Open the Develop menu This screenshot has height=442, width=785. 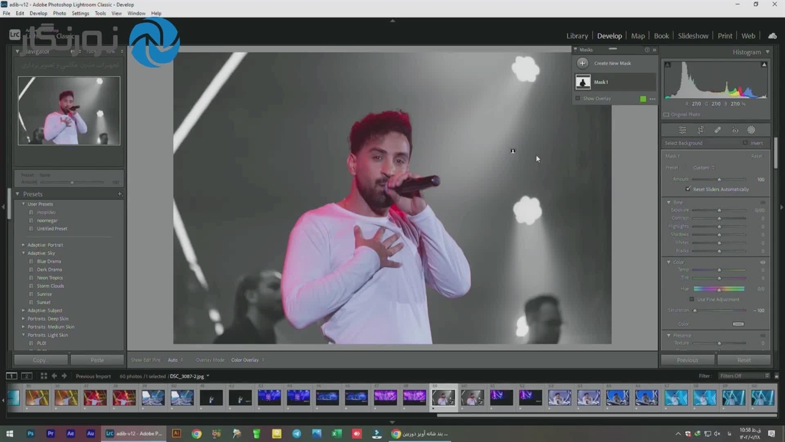(38, 13)
